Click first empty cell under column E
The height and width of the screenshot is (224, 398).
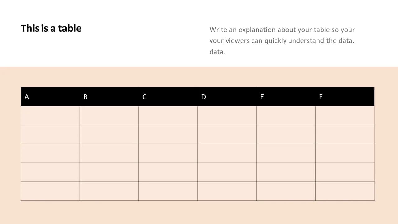286,116
